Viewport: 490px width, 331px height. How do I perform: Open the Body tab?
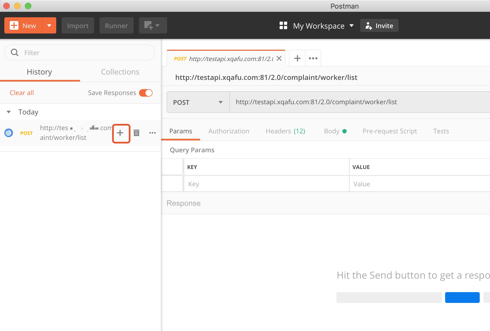click(335, 131)
